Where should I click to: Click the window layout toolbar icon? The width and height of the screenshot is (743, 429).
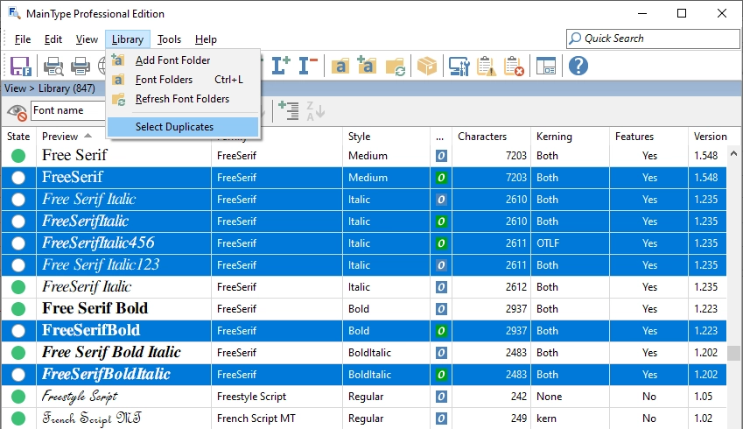click(x=546, y=66)
